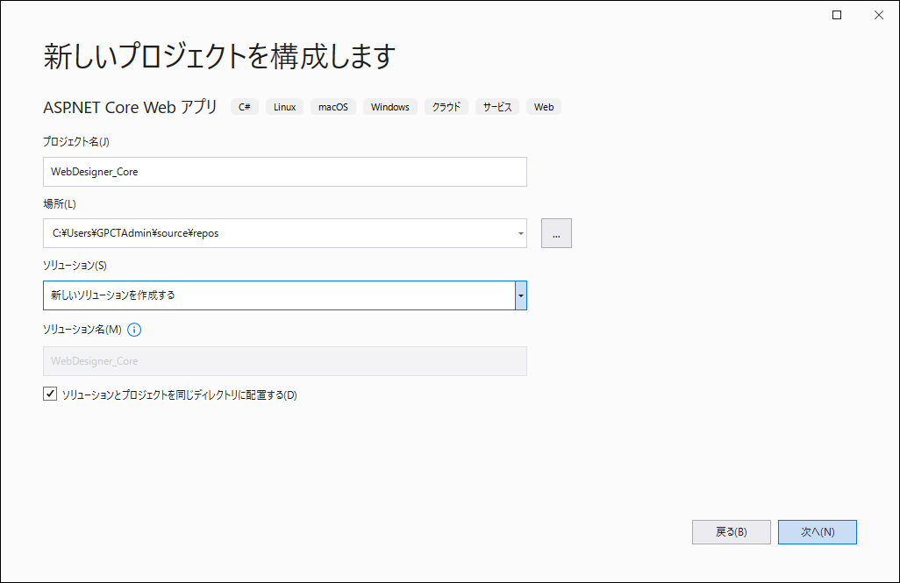Click the プロジェクト名(J) label

76,142
